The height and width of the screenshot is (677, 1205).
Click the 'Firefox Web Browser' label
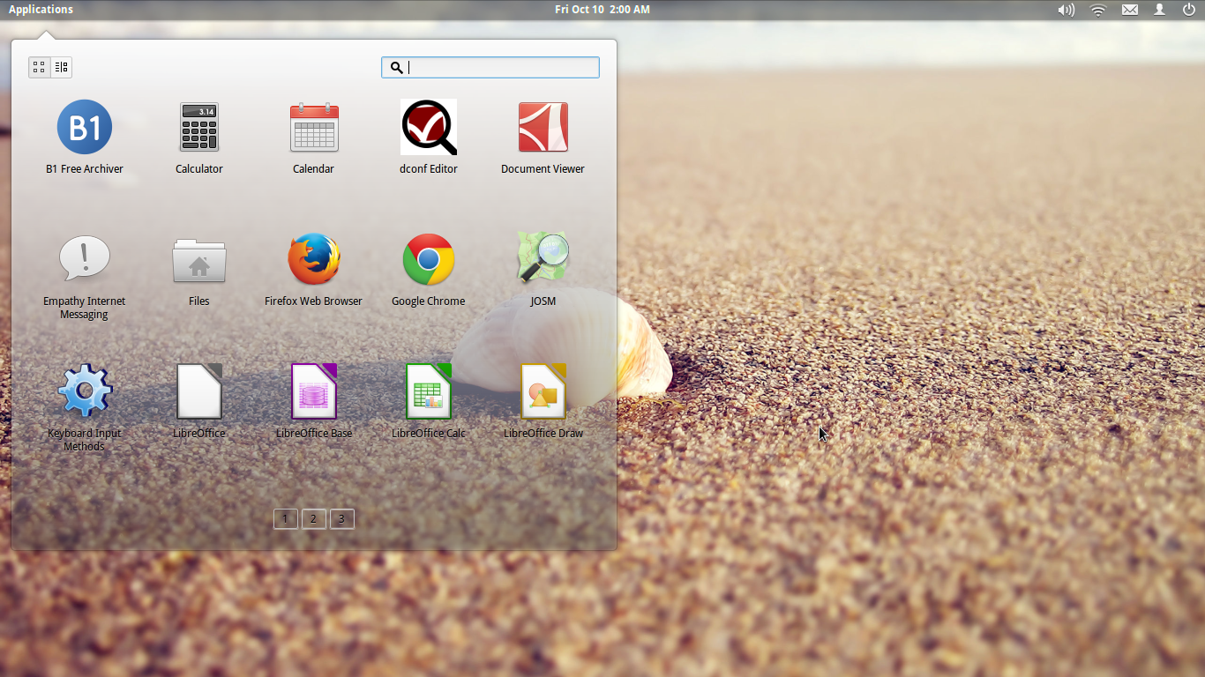(x=314, y=301)
